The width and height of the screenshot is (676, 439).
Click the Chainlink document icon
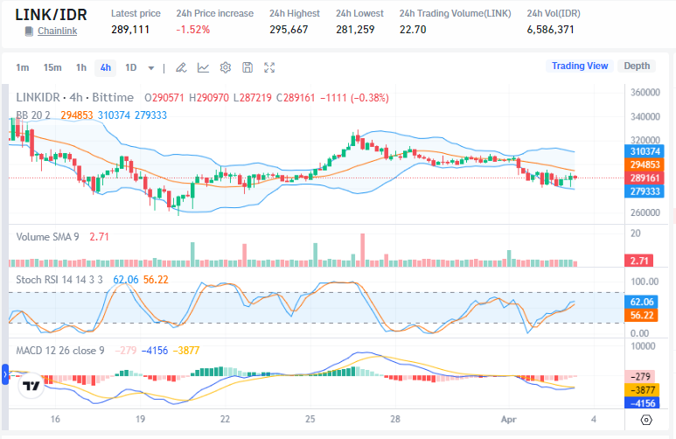click(29, 31)
